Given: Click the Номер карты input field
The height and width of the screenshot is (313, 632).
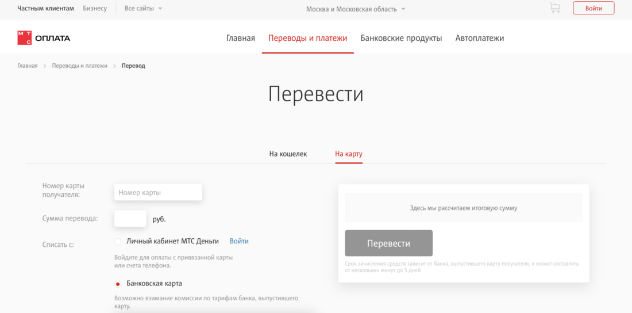Looking at the screenshot, I should coord(158,192).
